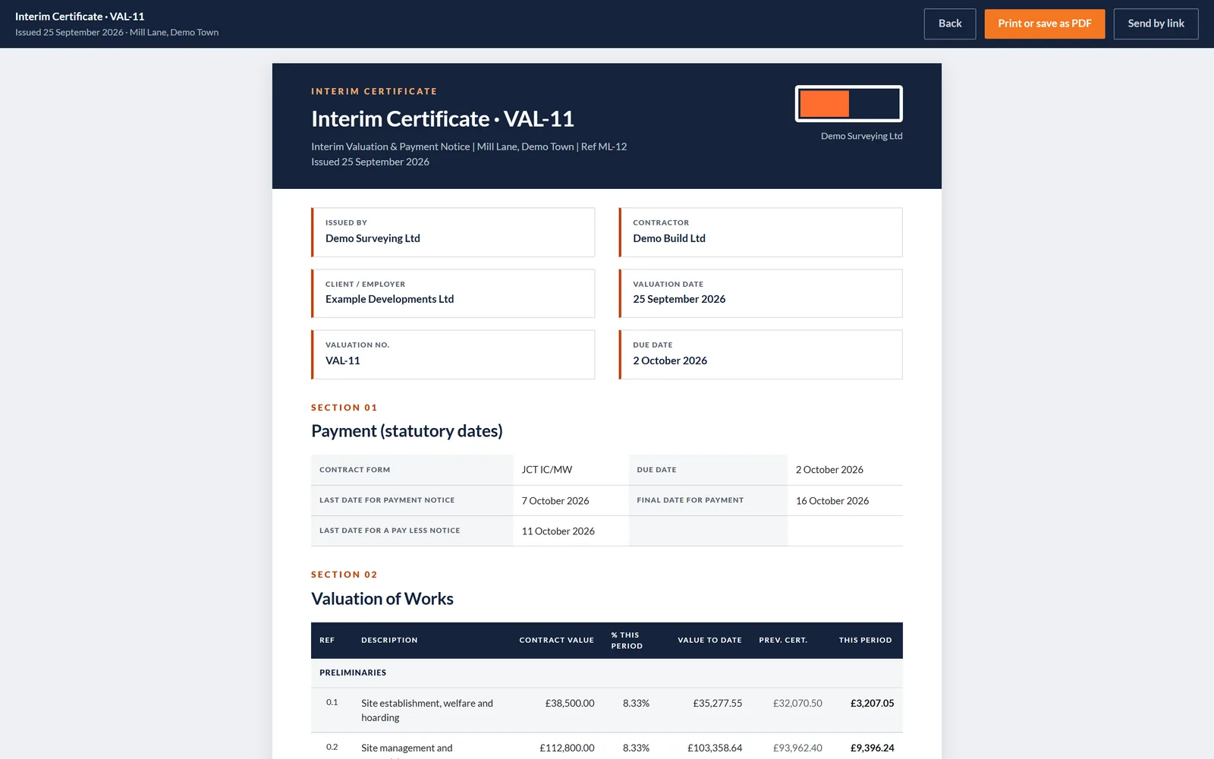The width and height of the screenshot is (1214, 759).
Task: Click the Final Date for Payment label
Action: pos(690,500)
